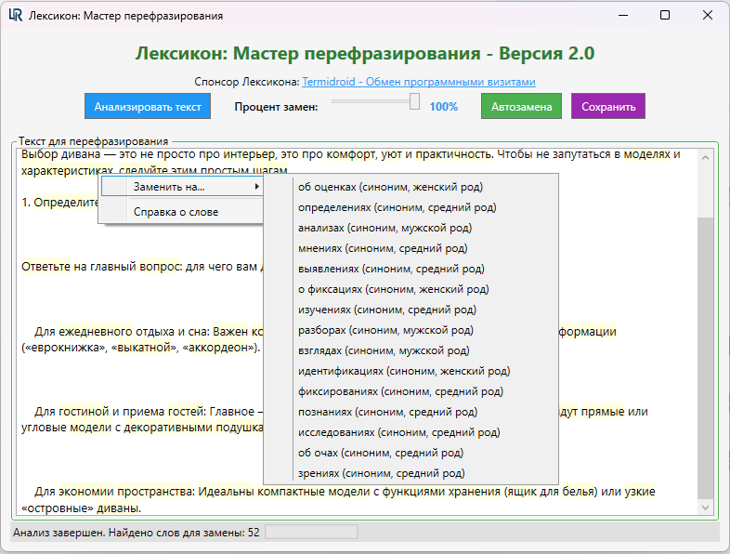
Task: Select synonym «определениях»
Action: 397,207
